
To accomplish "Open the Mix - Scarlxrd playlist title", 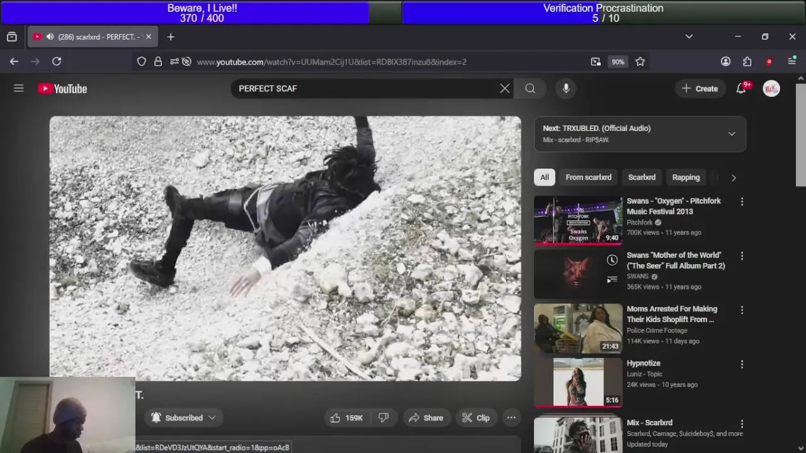I will point(650,423).
